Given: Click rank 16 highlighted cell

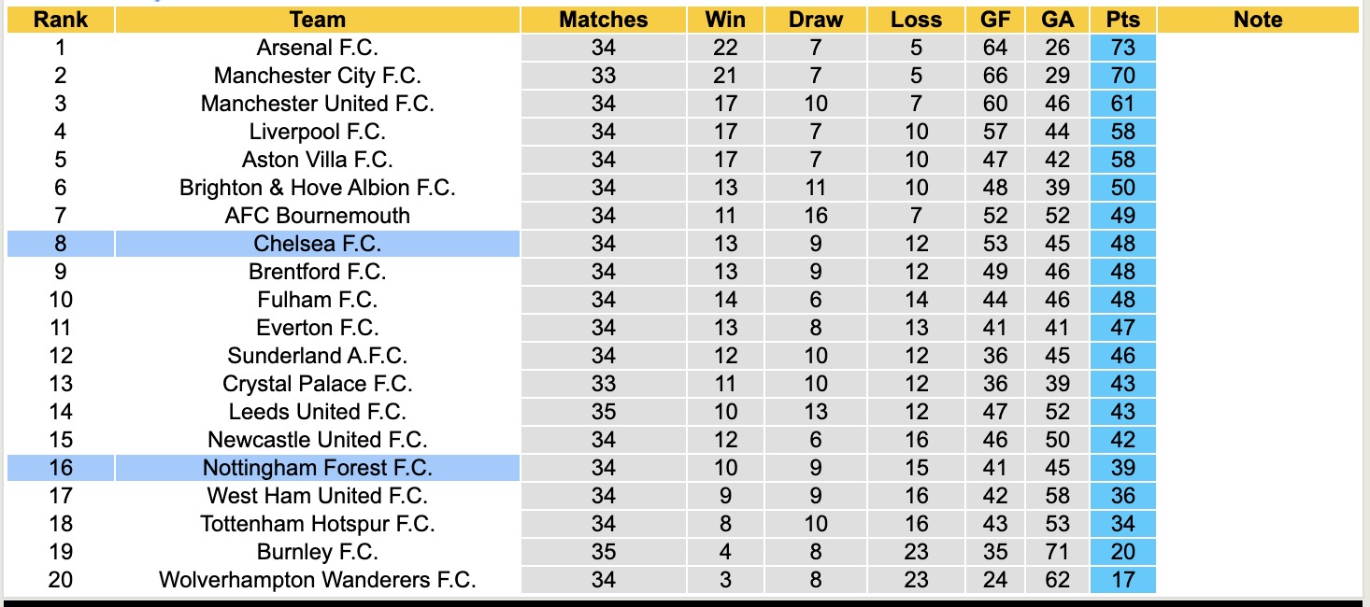Looking at the screenshot, I should [x=60, y=468].
